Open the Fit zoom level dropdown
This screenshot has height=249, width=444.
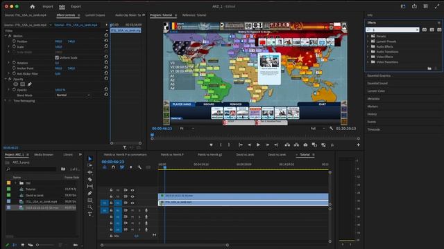pos(187,129)
